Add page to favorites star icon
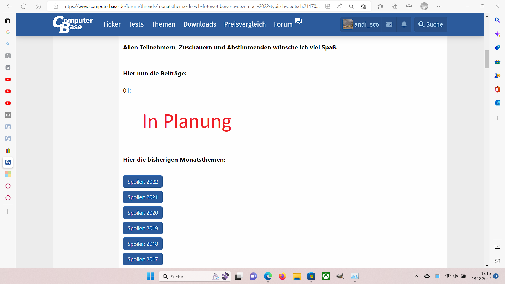 pyautogui.click(x=363, y=6)
